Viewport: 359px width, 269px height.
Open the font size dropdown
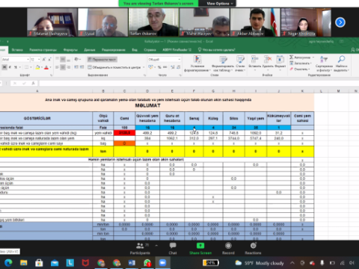pyautogui.click(x=39, y=59)
